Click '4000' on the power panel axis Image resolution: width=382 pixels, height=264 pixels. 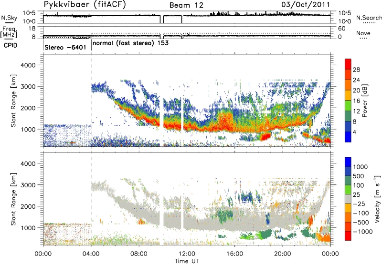click(x=28, y=65)
